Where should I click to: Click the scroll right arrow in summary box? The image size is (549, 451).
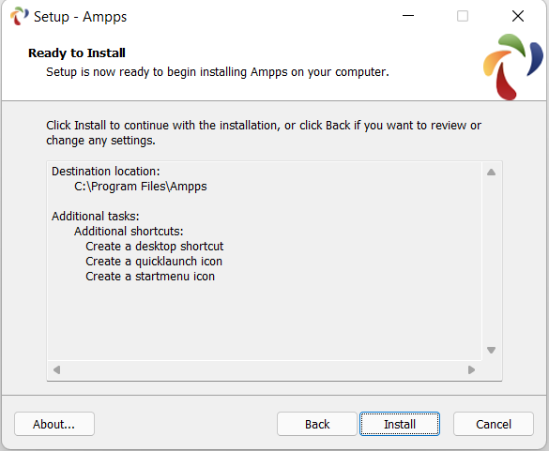472,369
